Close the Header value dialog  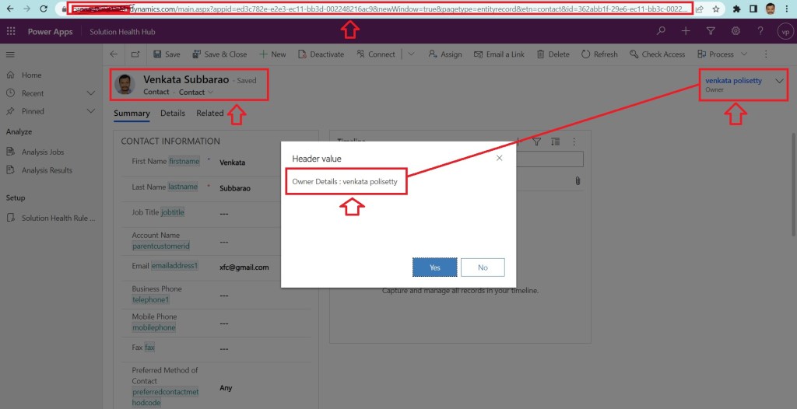tap(500, 158)
